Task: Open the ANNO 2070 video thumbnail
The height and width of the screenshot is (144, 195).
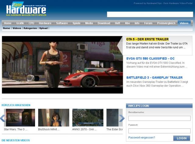Action: [88, 118]
